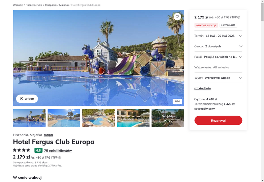Open the Pokój room type dropdown
The height and width of the screenshot is (182, 264).
click(x=218, y=57)
